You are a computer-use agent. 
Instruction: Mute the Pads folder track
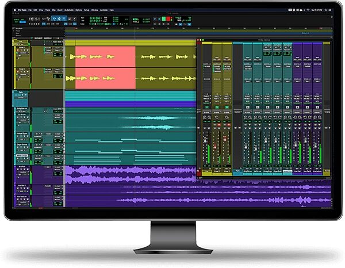(26, 95)
